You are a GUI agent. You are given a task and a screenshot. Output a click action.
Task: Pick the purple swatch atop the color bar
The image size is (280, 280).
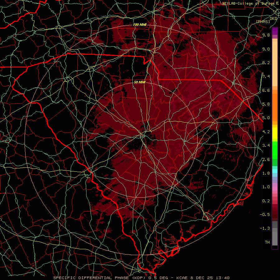[275, 31]
